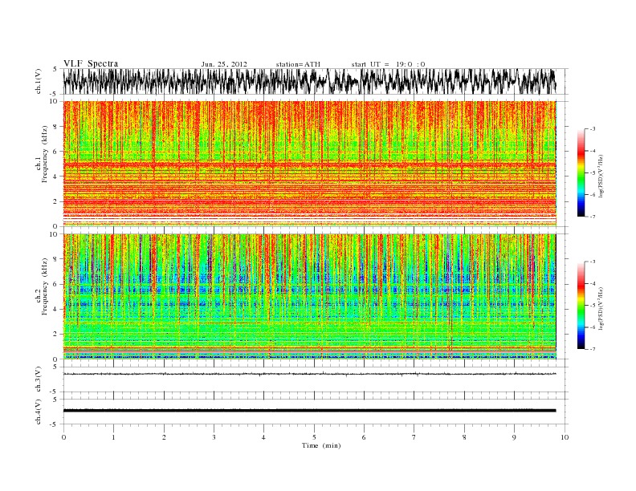
Task: Click the ch.1 PSD color scale bar
Action: (x=581, y=173)
